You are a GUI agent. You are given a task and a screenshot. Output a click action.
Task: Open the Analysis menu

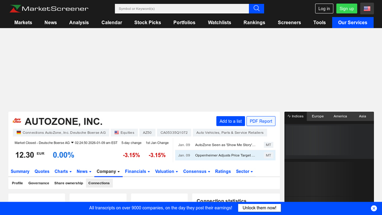click(x=79, y=22)
